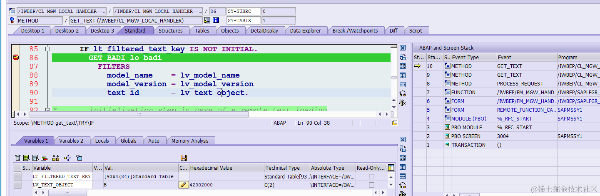The image size is (600, 196).
Task: Close the source code tool with X icon
Action: 402,48
